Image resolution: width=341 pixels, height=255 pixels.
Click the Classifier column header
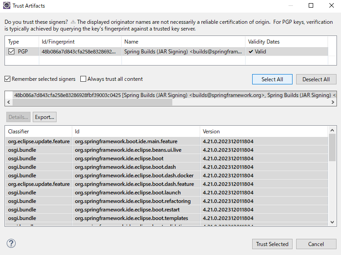coord(39,132)
